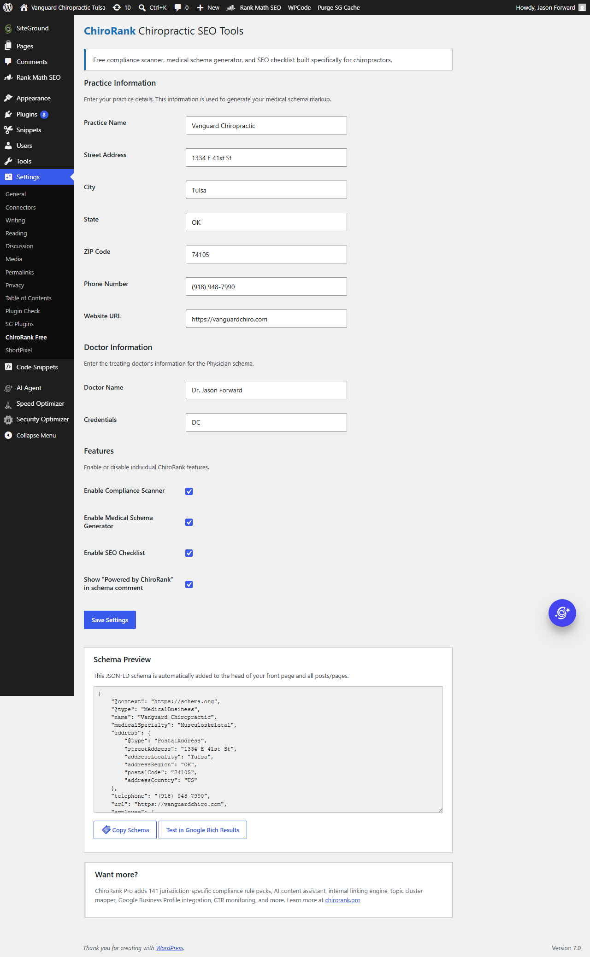The height and width of the screenshot is (957, 590).
Task: Open SG Plugins settings
Action: click(19, 324)
